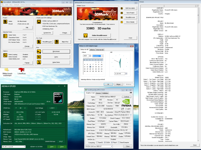Click the time input field
The height and width of the screenshot is (150, 201).
120,73
